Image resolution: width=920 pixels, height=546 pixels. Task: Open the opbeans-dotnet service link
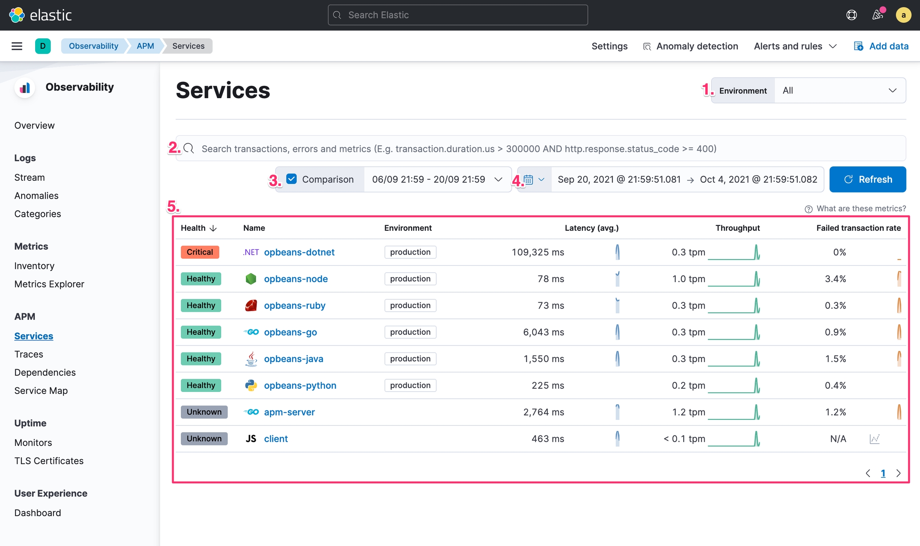coord(299,252)
